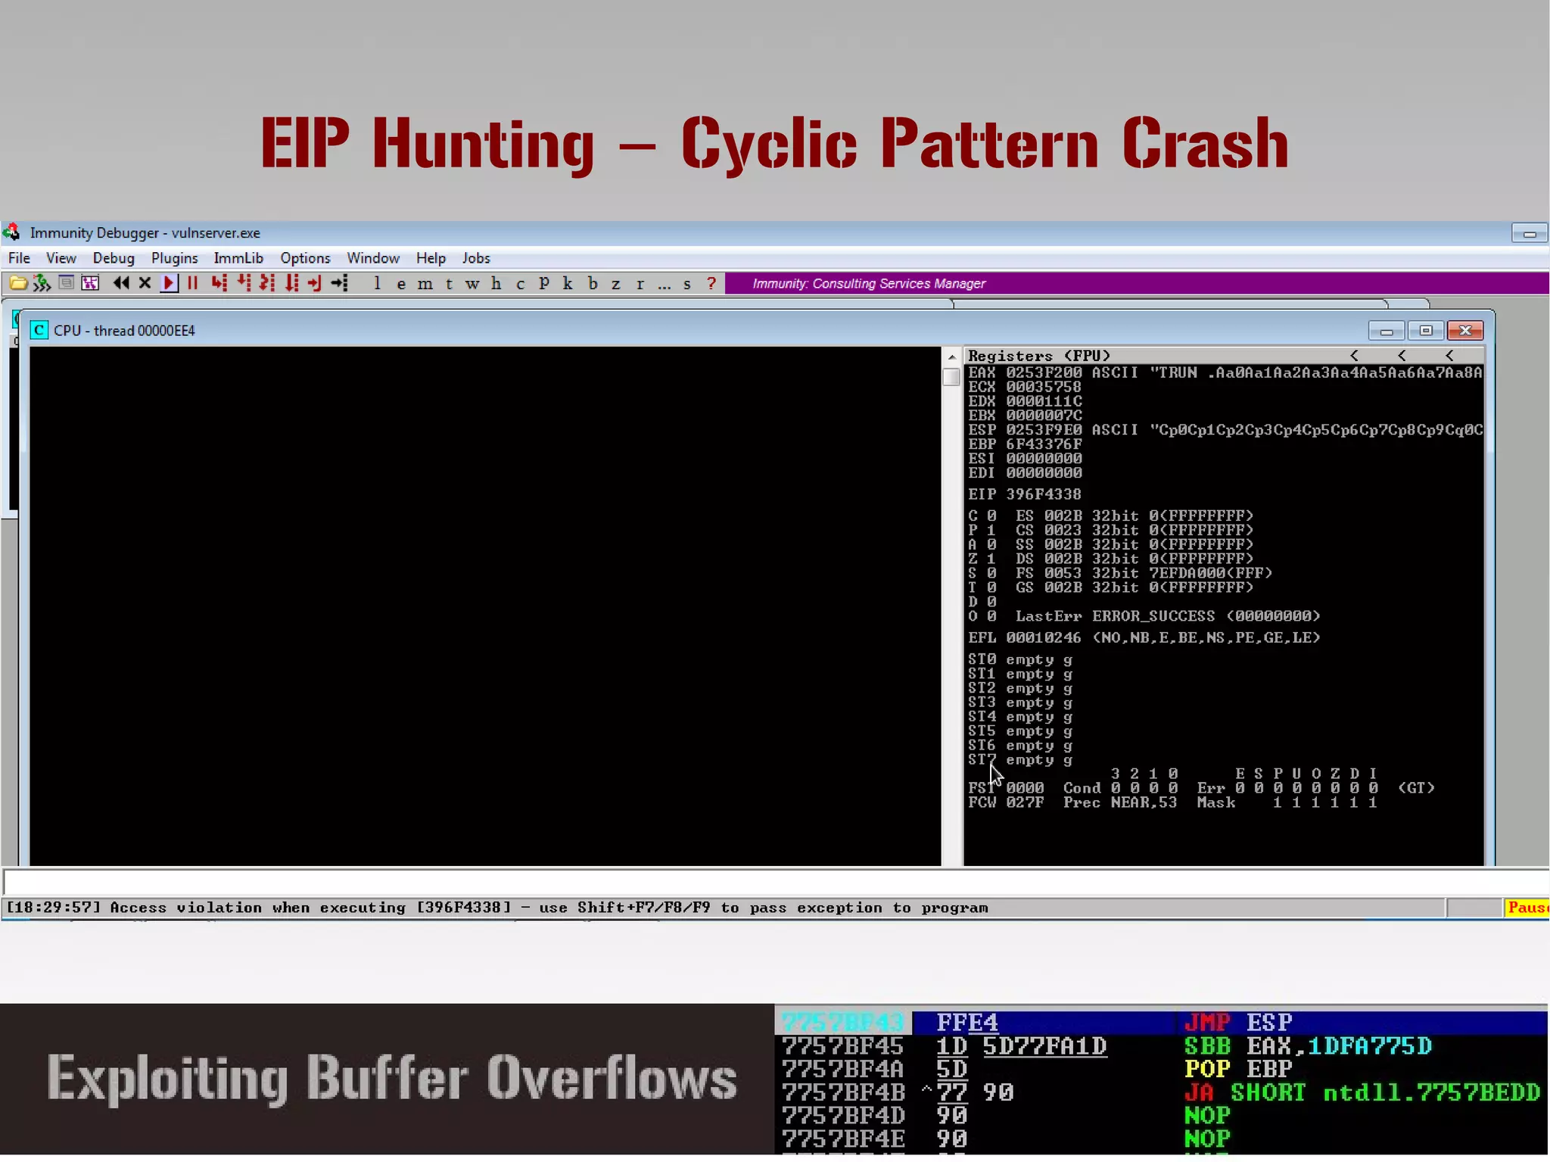
Task: Click the middle arrow in Registers header
Action: pos(1402,356)
